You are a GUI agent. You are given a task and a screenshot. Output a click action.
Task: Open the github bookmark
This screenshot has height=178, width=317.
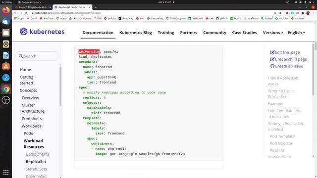click(x=221, y=18)
